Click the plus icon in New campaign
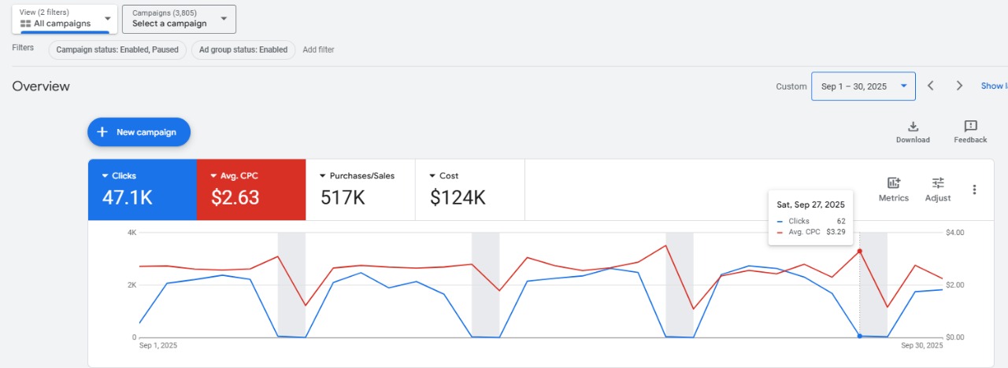This screenshot has width=1008, height=368. (x=102, y=132)
